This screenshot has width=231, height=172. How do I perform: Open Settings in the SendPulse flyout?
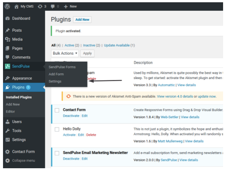point(55,81)
